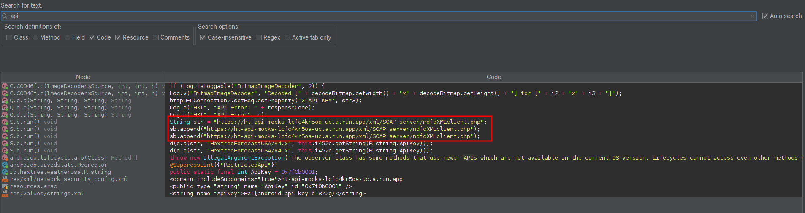Select the result row with X-API-KEY setRequestProperty
The height and width of the screenshot is (213, 805).
(266, 101)
